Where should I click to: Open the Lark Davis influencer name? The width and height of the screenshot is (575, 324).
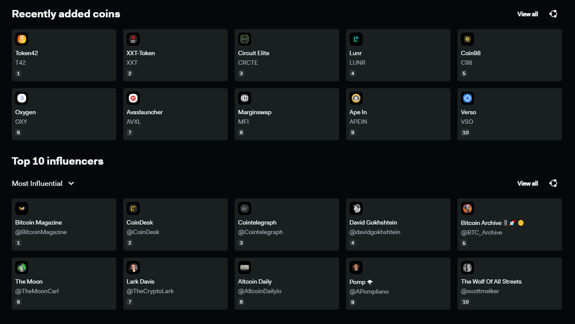click(x=141, y=281)
